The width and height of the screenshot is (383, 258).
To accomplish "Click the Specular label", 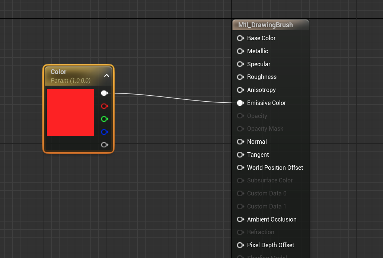I will click(259, 64).
